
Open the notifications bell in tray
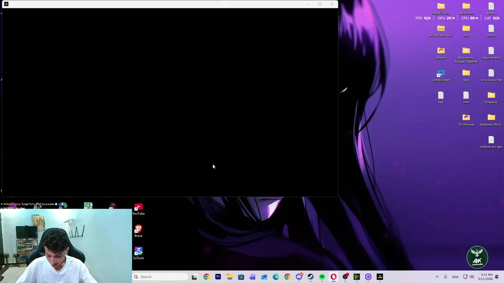coord(497,277)
